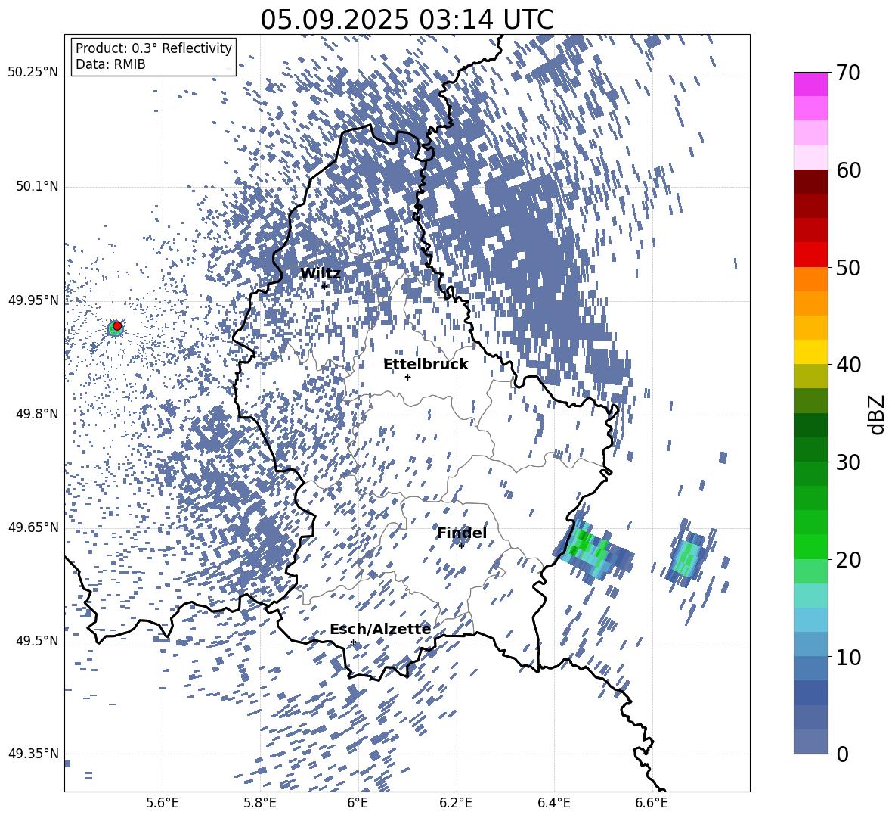Click the colorbar tick value 20
895x818 pixels.
pos(848,559)
